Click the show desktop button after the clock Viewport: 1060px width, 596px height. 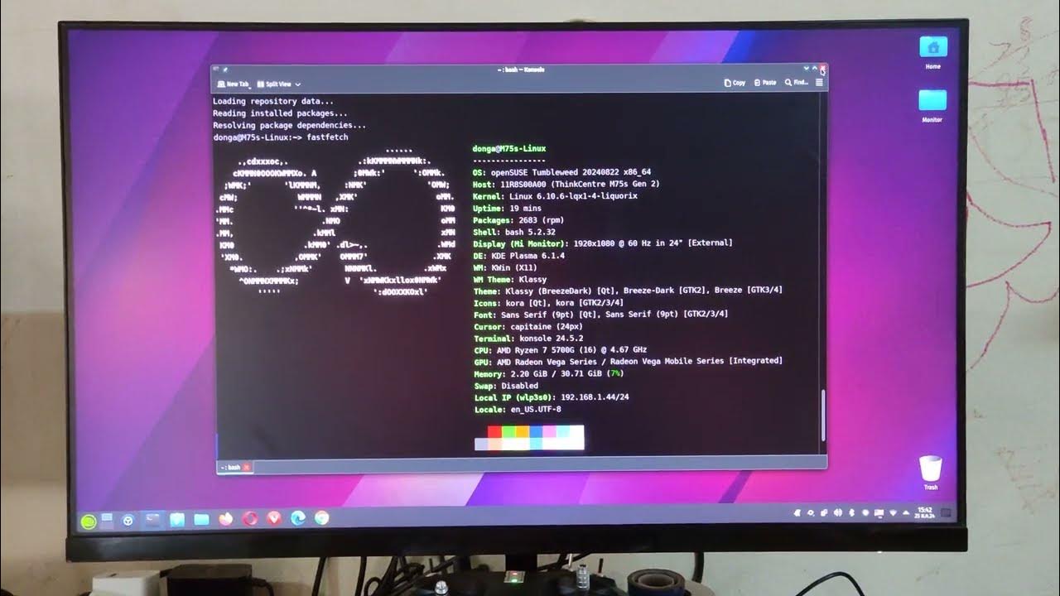(x=946, y=512)
